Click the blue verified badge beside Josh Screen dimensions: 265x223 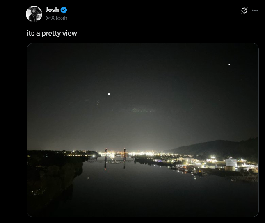pyautogui.click(x=64, y=10)
